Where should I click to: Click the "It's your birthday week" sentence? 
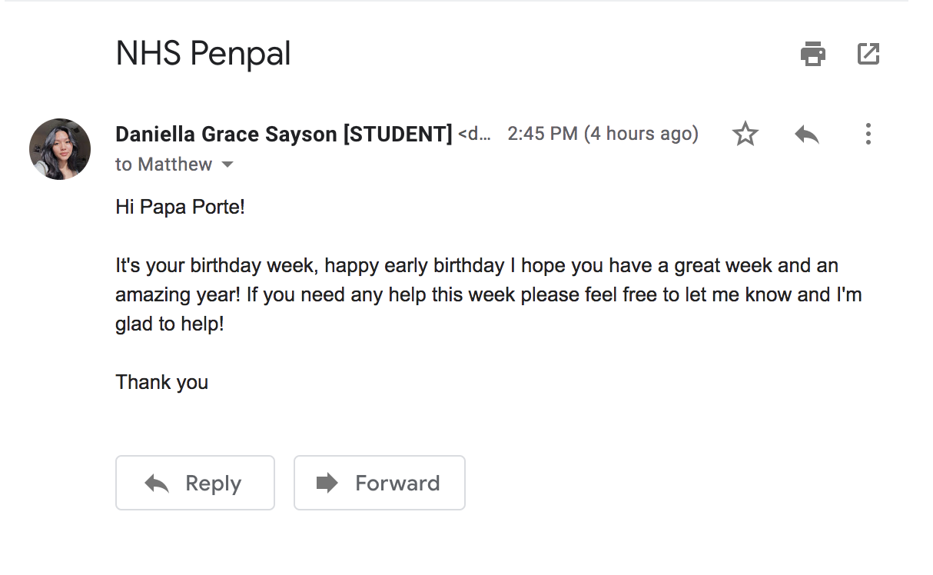pos(215,266)
